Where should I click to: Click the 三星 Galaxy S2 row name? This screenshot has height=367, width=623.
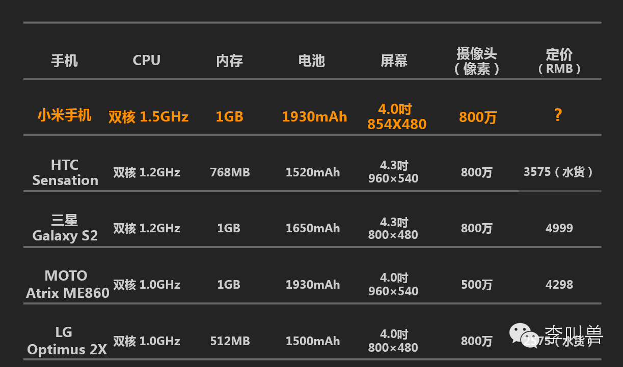65,228
